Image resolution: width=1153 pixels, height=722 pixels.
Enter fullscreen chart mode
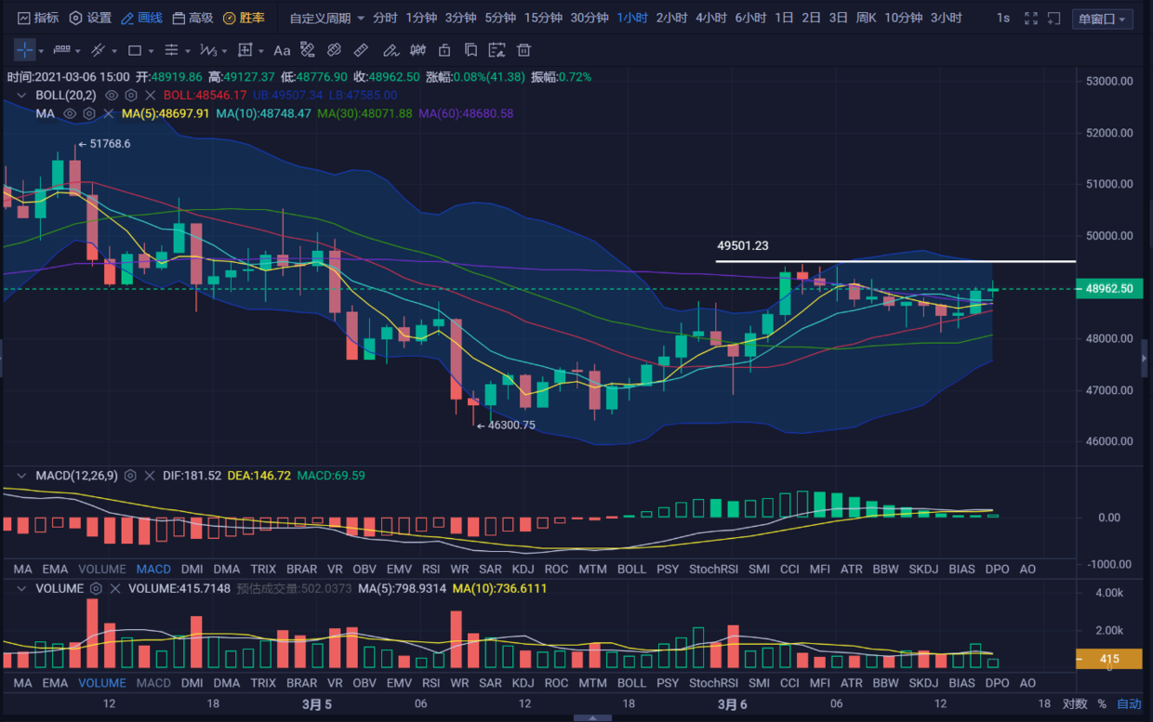tap(1030, 18)
